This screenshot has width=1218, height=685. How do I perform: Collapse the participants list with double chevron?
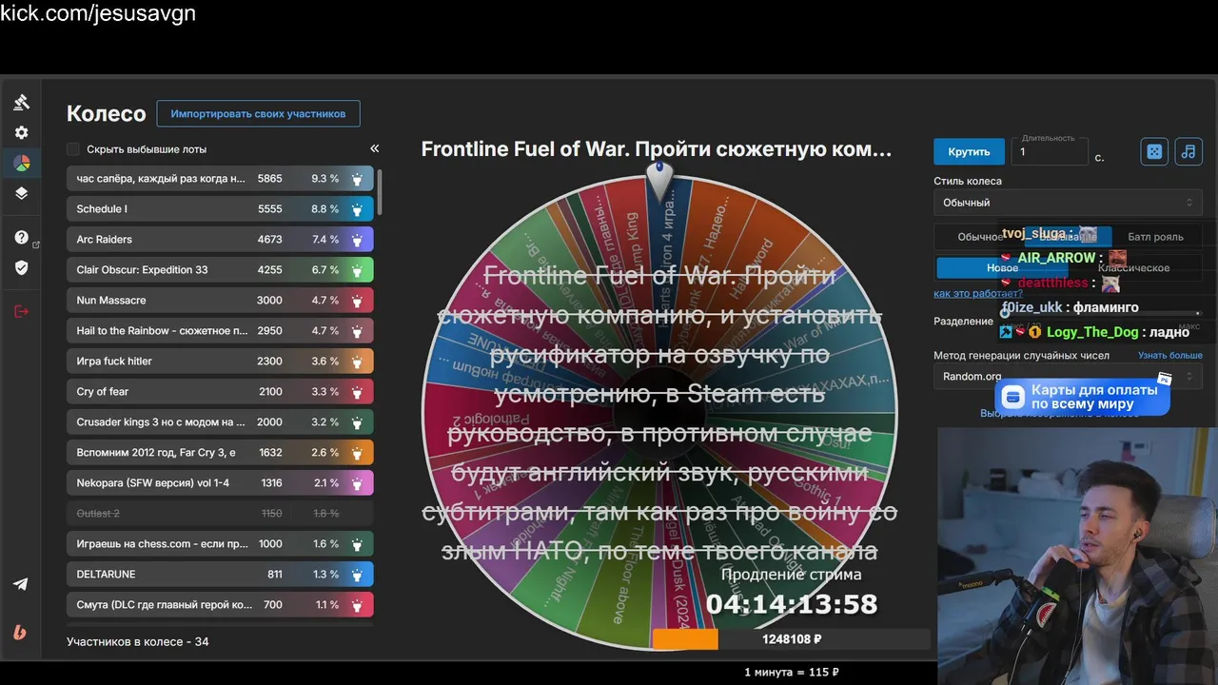pos(374,148)
